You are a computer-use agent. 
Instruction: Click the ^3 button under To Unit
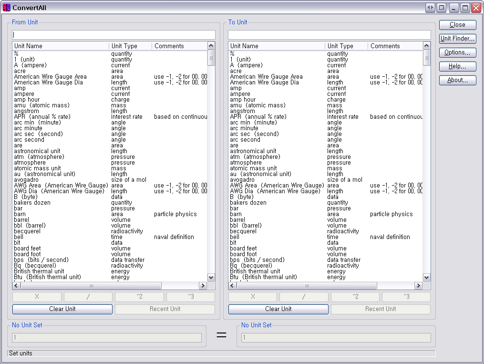(x=406, y=297)
